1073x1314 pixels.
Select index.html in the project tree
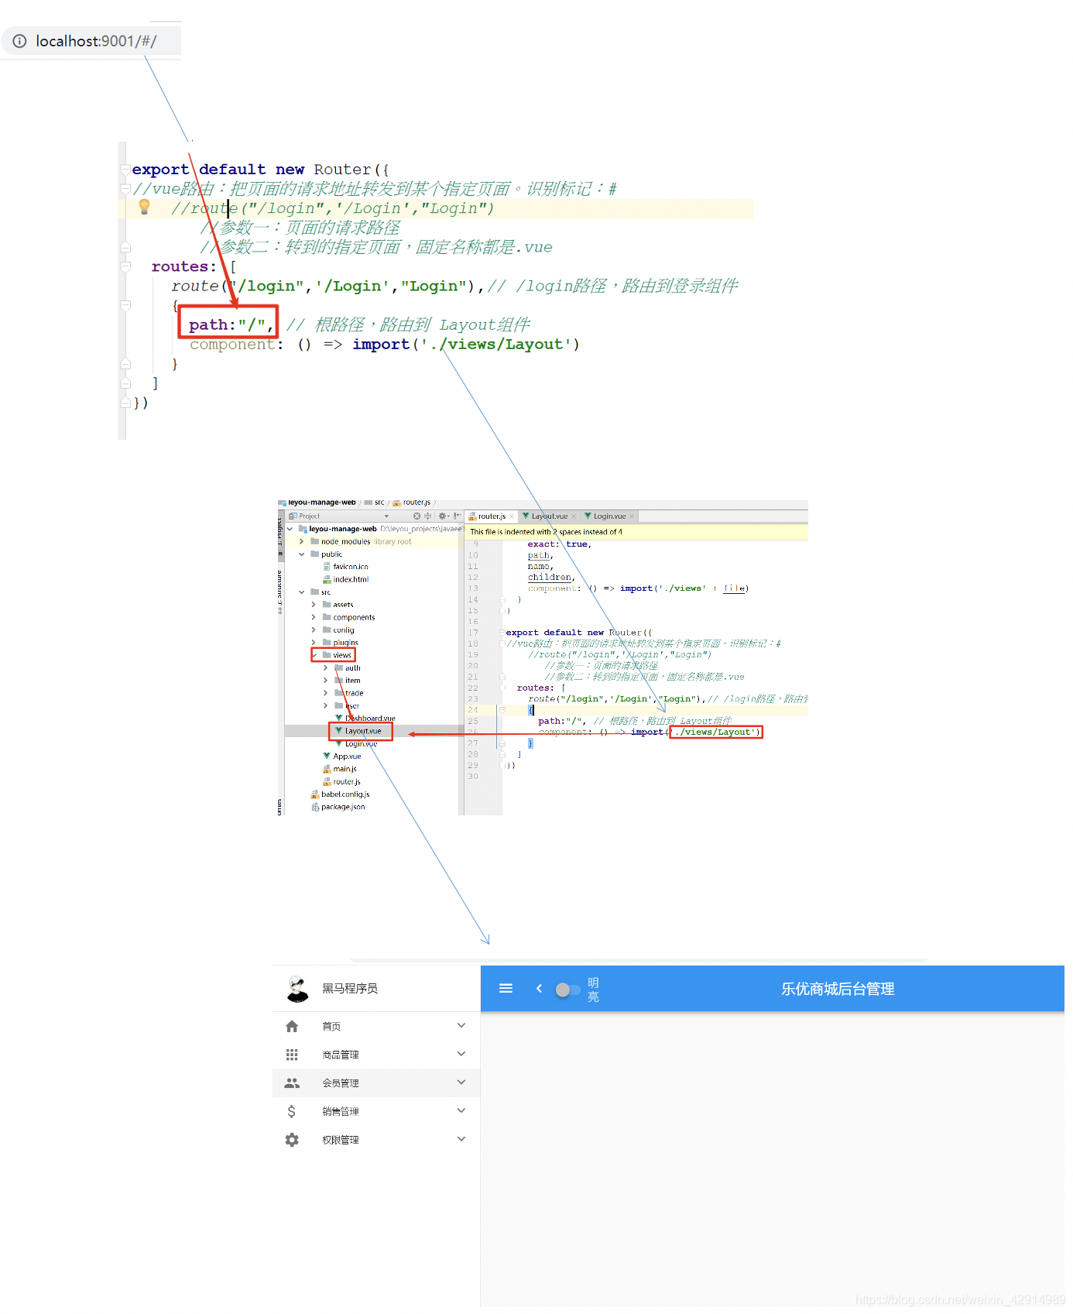pos(345,579)
